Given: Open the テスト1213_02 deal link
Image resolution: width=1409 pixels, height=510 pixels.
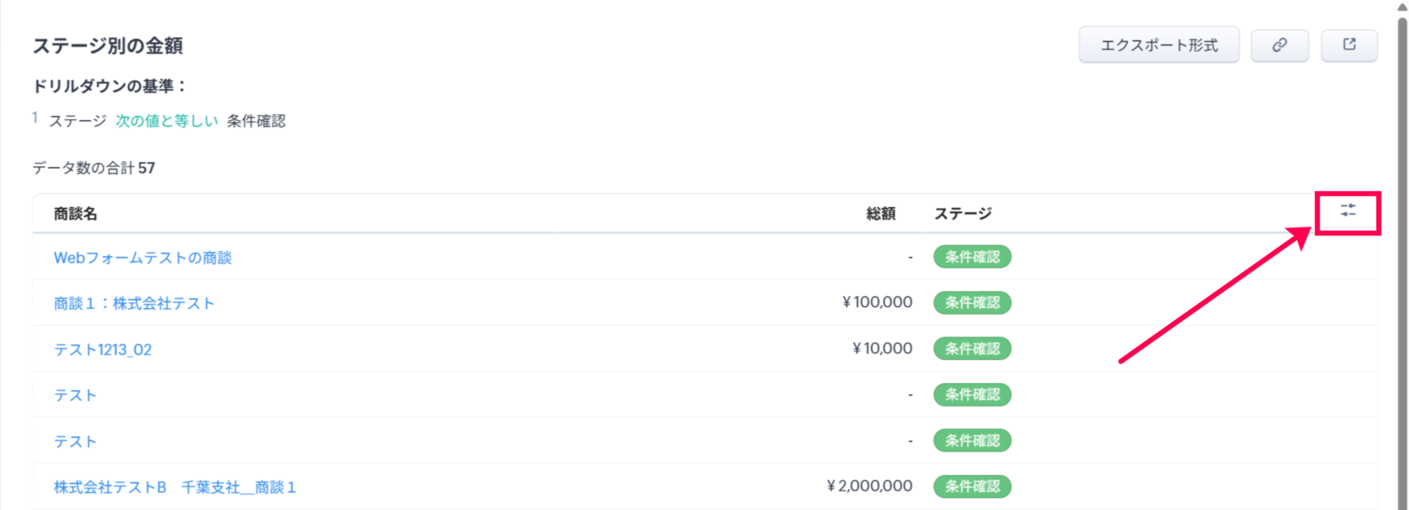Looking at the screenshot, I should [103, 349].
